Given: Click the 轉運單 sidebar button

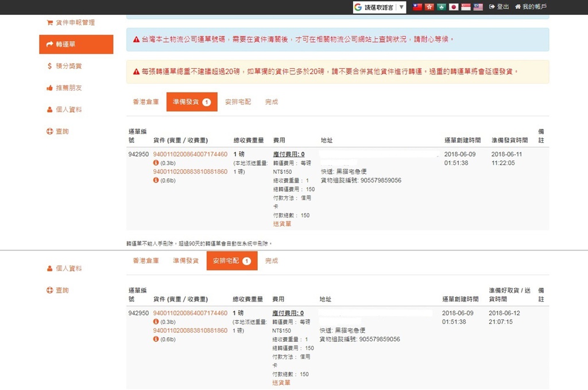Looking at the screenshot, I should coord(76,44).
